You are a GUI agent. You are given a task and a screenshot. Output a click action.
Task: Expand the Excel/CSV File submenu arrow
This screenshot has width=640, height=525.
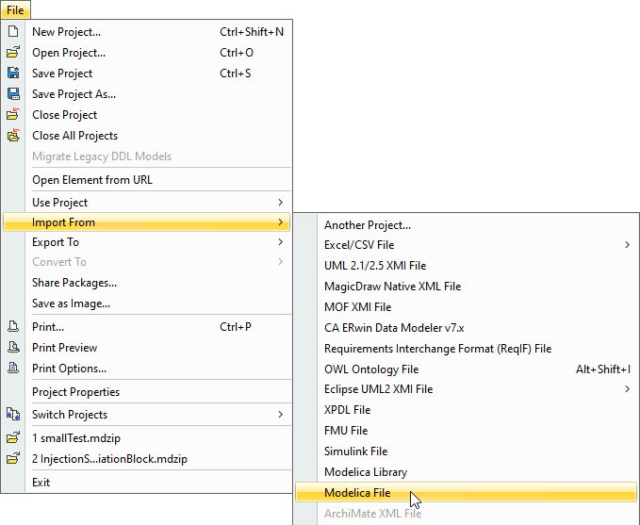[628, 245]
